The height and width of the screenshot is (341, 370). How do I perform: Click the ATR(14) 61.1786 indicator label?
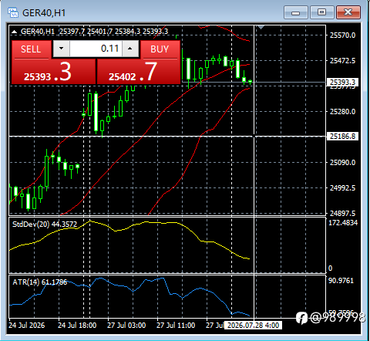[x=40, y=282]
